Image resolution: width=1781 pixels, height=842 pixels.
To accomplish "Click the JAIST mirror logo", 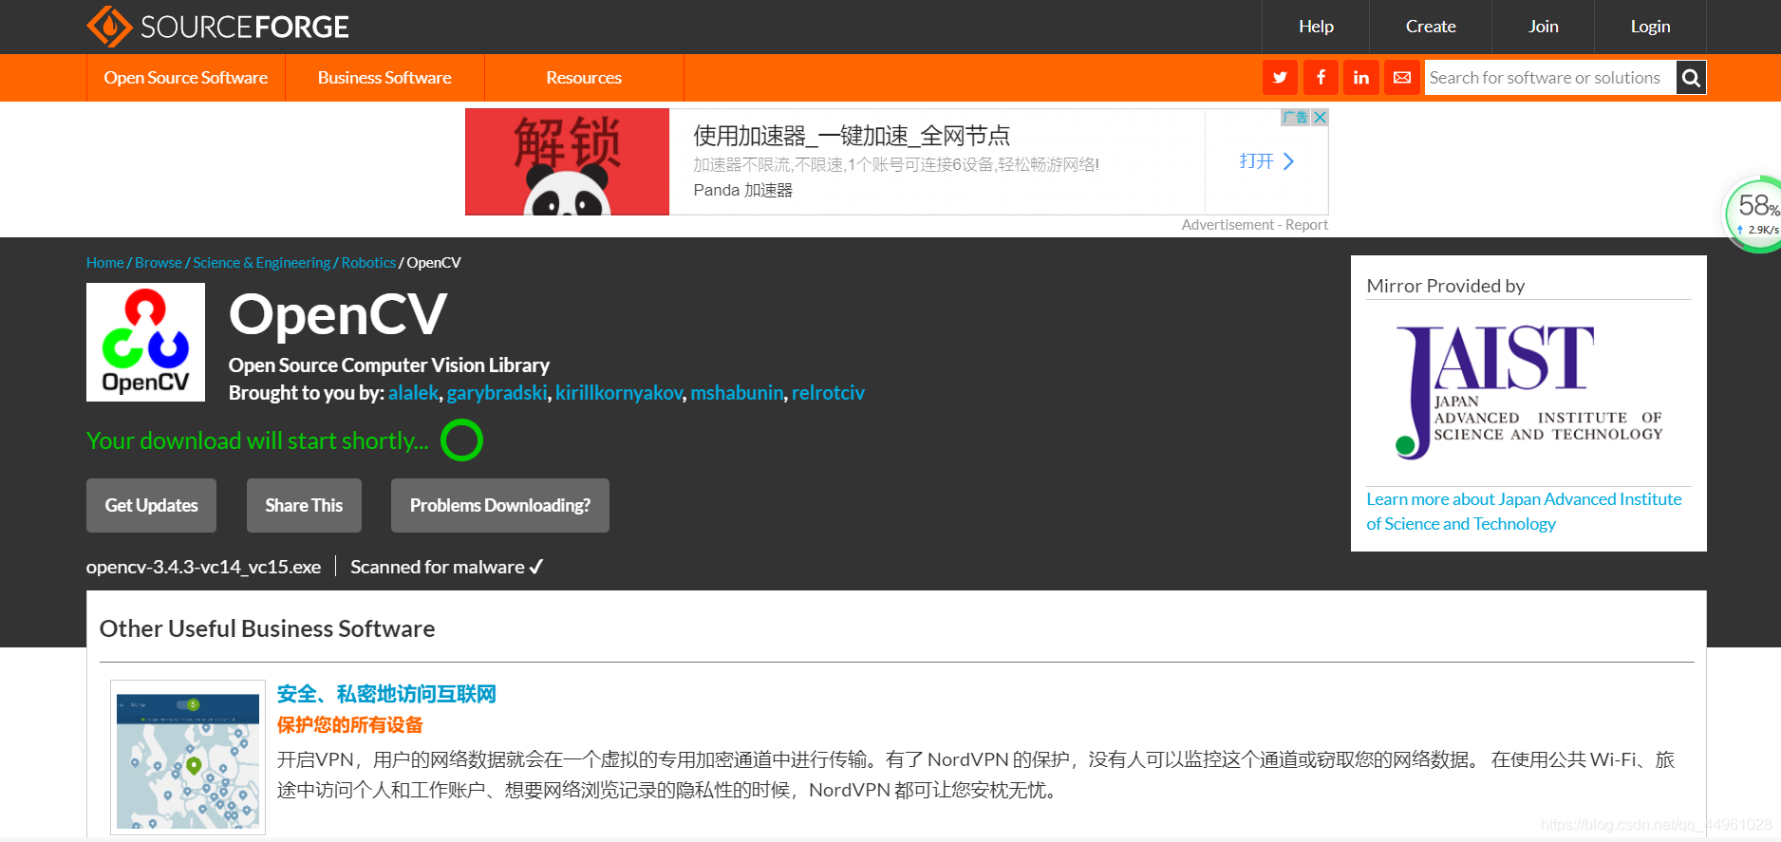I will point(1528,392).
